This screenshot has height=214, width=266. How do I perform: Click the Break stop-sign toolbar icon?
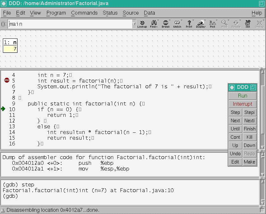[165, 24]
